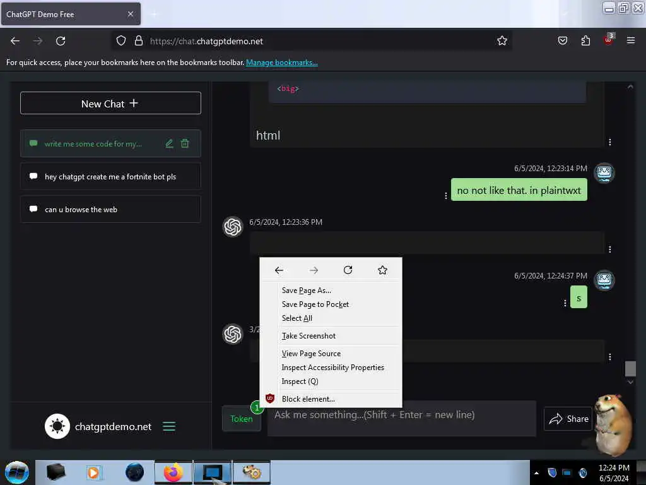Choose 'Block element...' in context menu
The image size is (646, 485).
pyautogui.click(x=331, y=399)
